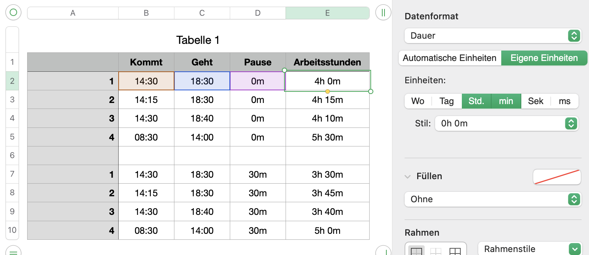Click the add columns handle
This screenshot has height=255, width=589.
click(x=383, y=13)
